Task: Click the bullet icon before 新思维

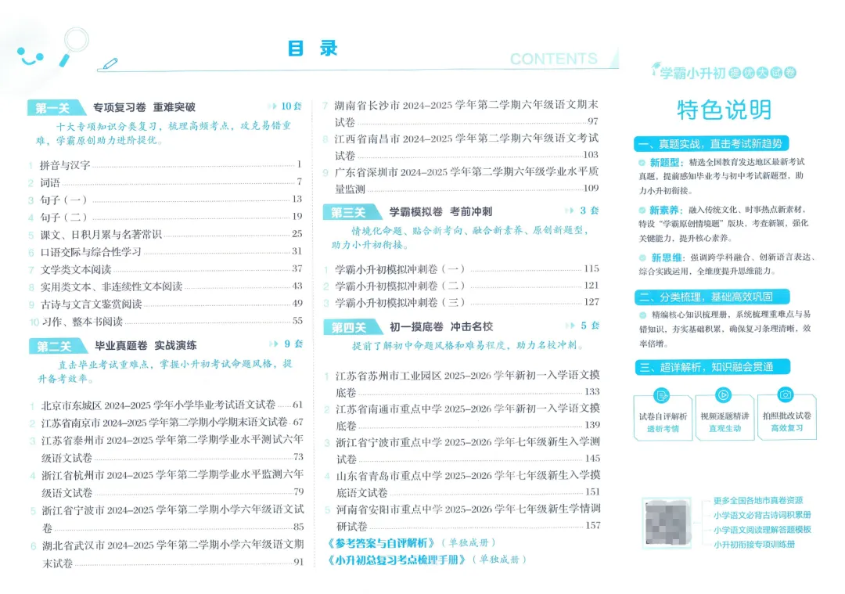Action: (x=642, y=257)
